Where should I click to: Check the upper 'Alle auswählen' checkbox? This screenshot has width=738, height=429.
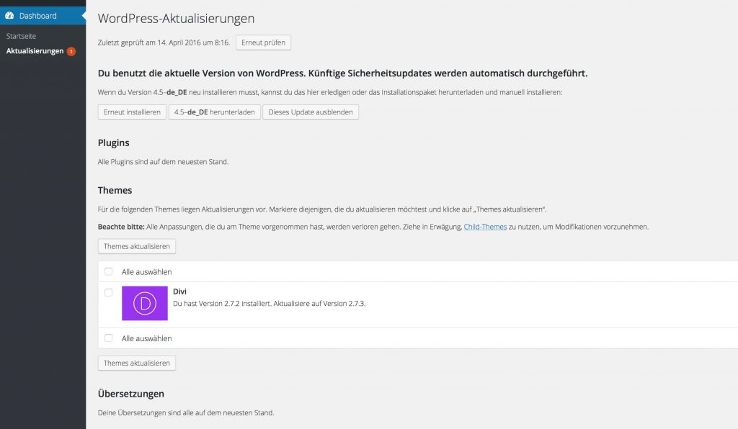(109, 271)
